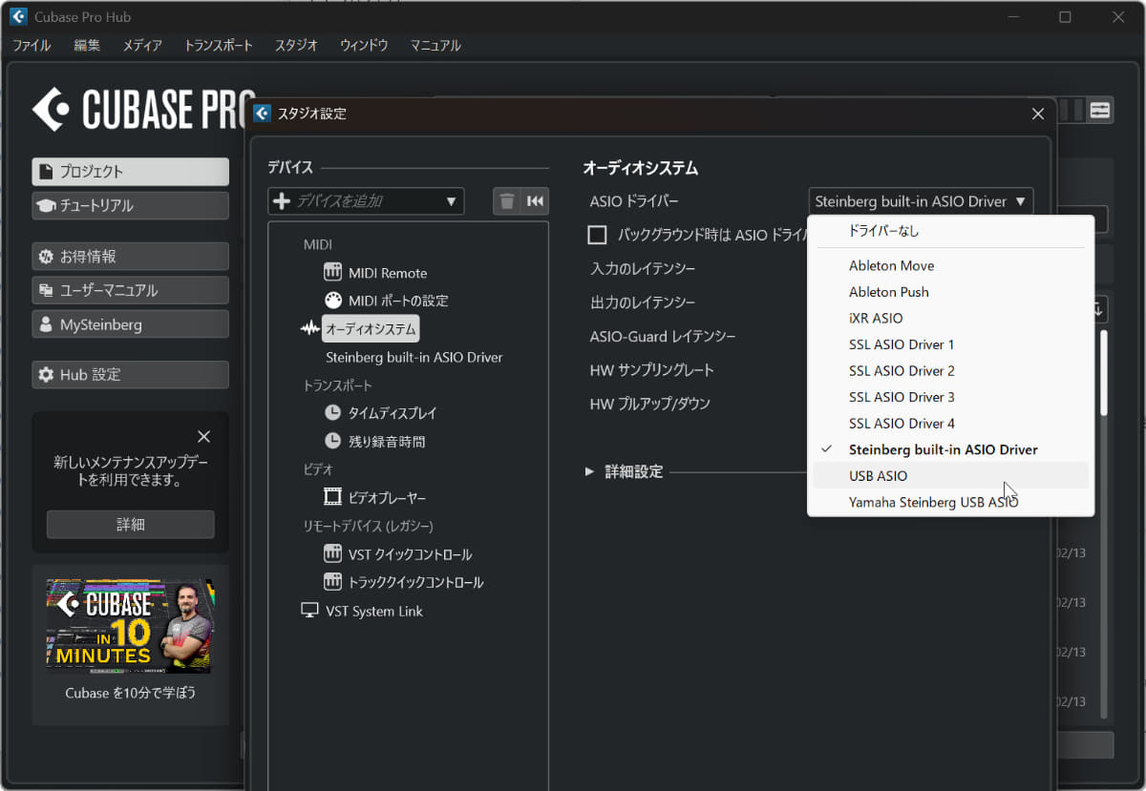Maximize the Cubase Pro Hub window
Screen dimensions: 1146x791
click(x=1065, y=16)
